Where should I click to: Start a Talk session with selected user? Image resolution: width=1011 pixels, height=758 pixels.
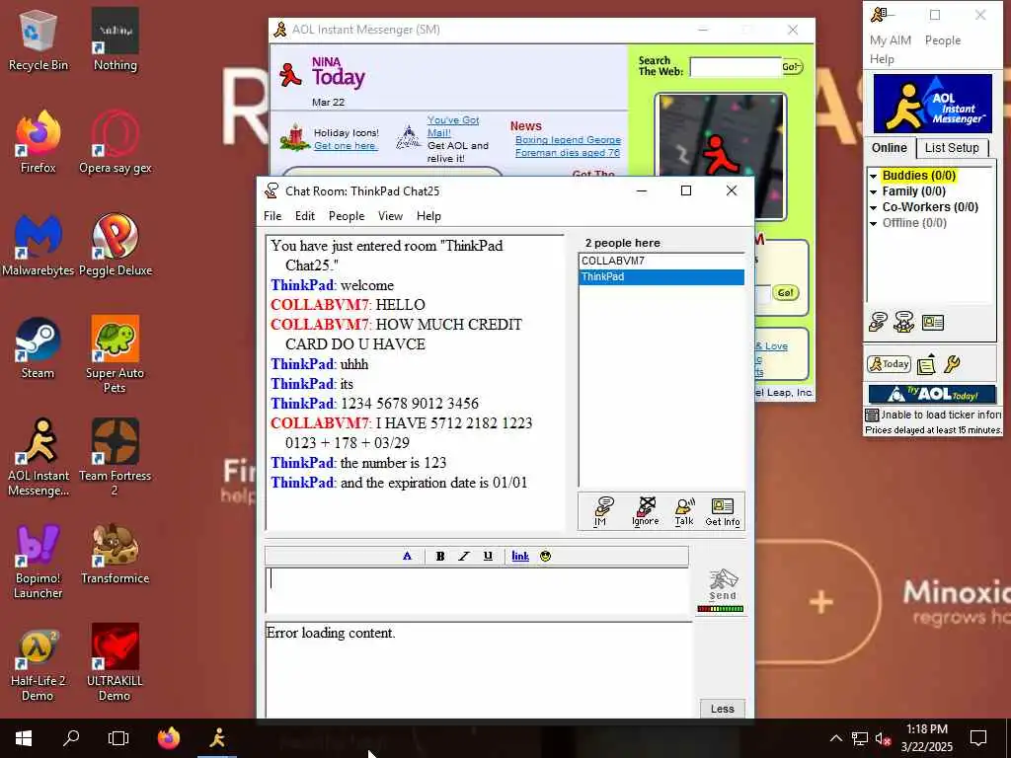684,512
